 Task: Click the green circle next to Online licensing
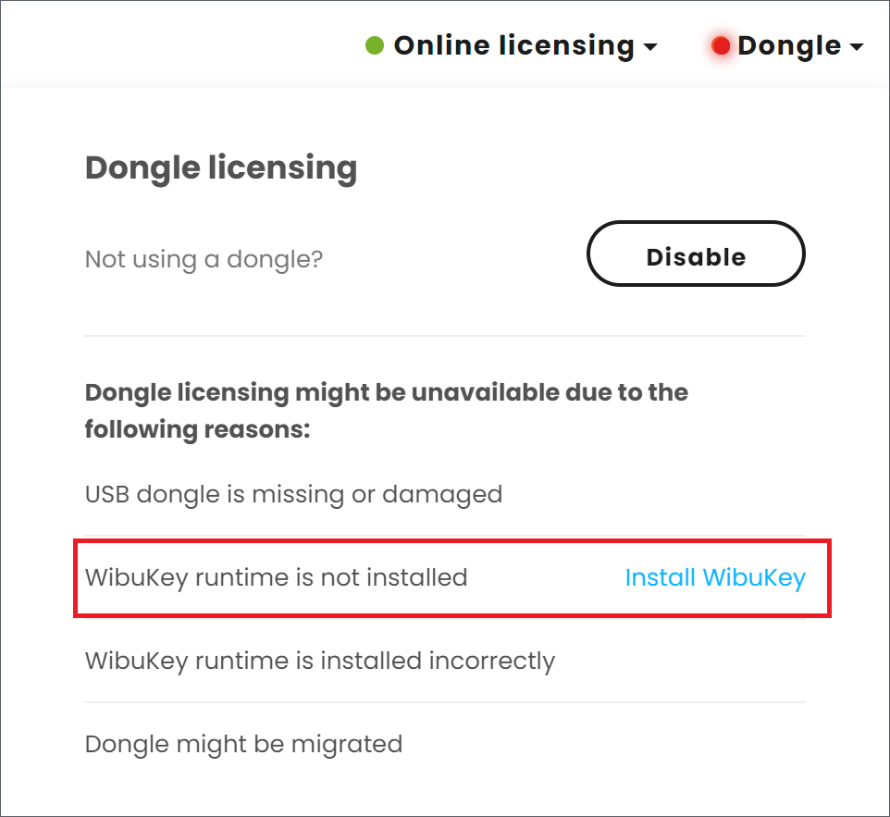pyautogui.click(x=376, y=44)
